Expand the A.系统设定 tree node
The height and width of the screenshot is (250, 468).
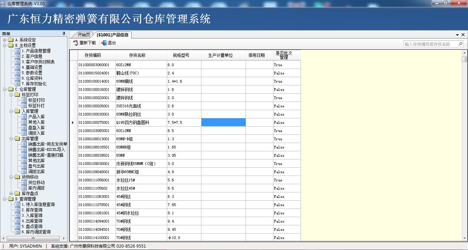coord(5,40)
